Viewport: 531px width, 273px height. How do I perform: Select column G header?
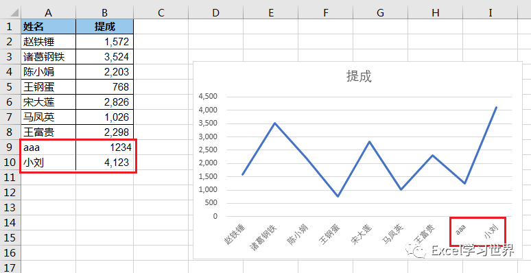[x=380, y=12]
